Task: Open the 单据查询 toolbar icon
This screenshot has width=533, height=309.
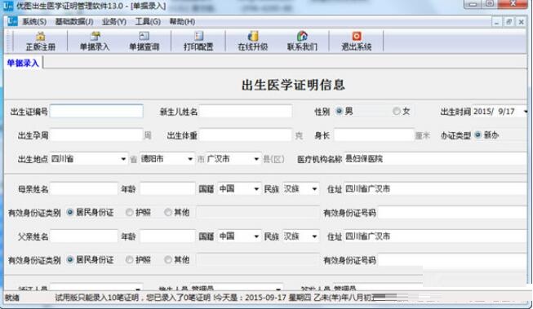Action: [x=144, y=41]
